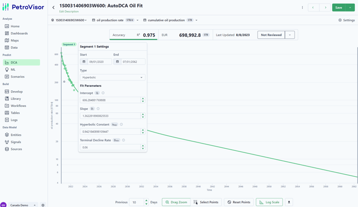The width and height of the screenshot is (358, 207).
Task: Show info for Terminal Decline Rate
Action: click(x=123, y=140)
